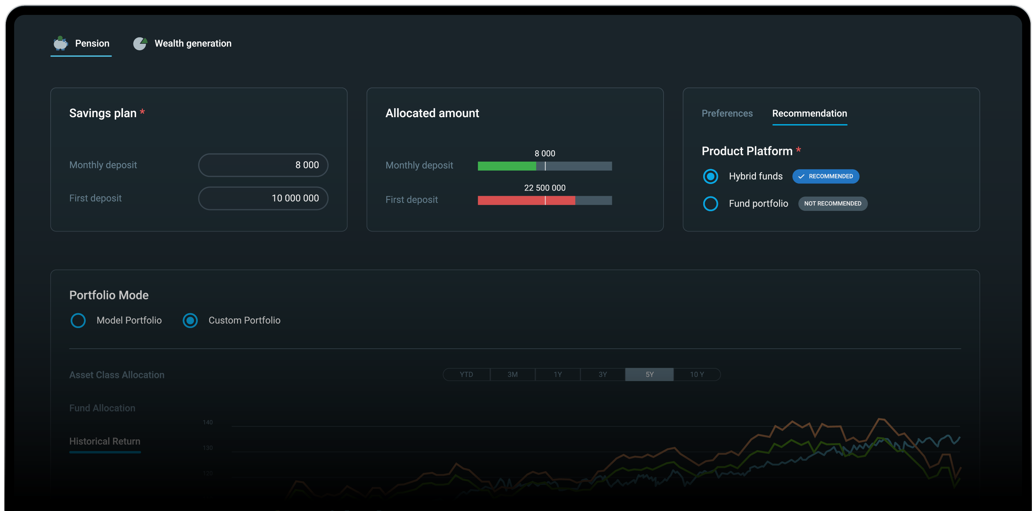Open the Preferences tab

727,113
